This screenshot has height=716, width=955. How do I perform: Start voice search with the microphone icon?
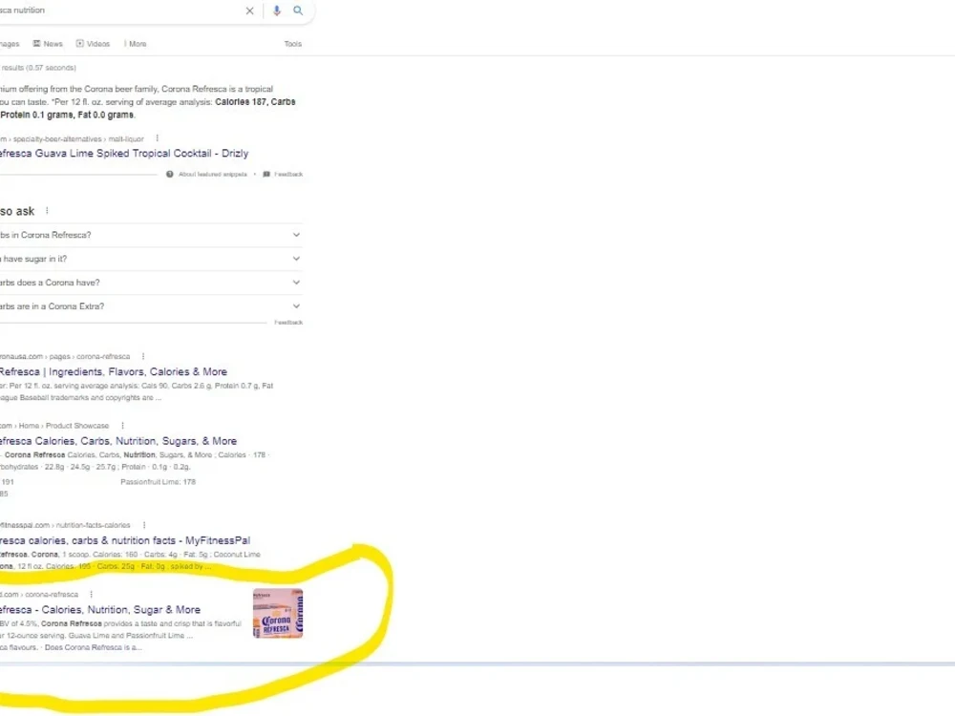point(277,11)
